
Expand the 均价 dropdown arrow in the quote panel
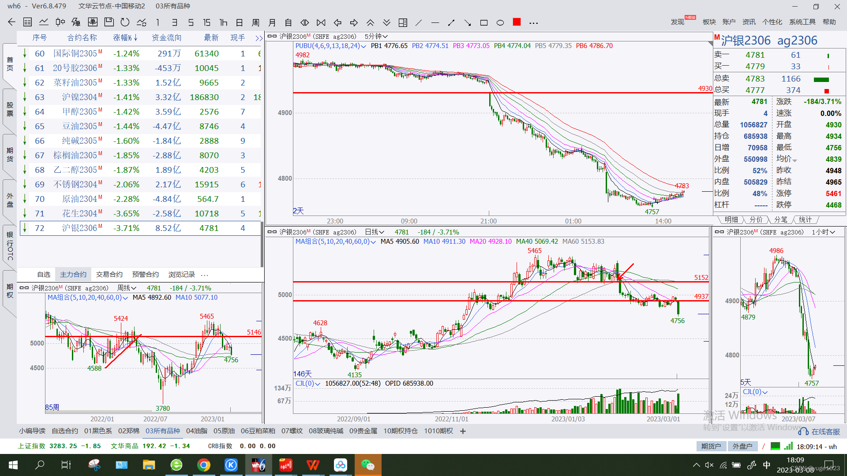coord(795,160)
